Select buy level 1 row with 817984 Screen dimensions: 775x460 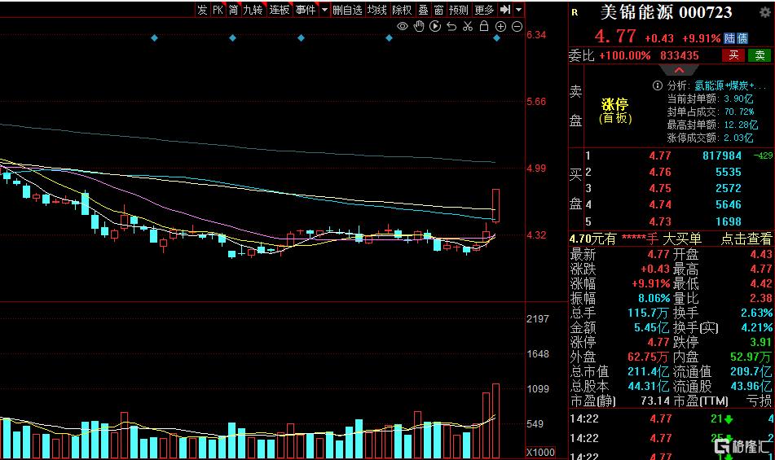pyautogui.click(x=679, y=156)
